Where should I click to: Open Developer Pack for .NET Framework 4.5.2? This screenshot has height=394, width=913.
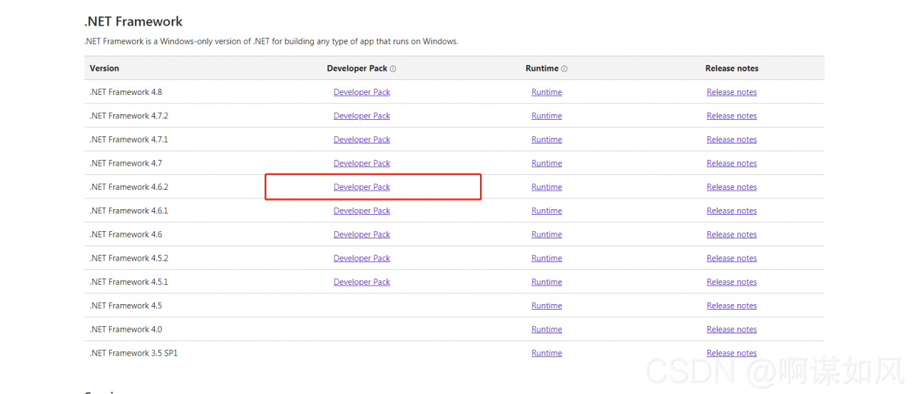tap(362, 258)
